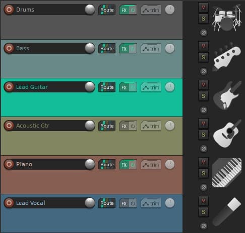Screen dimensions: 245x233
Task: Open the FX chain for Acoustic Gtr
Action: coord(124,126)
